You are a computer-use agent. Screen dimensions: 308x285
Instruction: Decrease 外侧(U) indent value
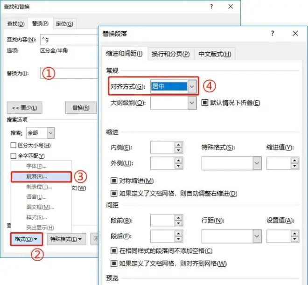pos(178,166)
